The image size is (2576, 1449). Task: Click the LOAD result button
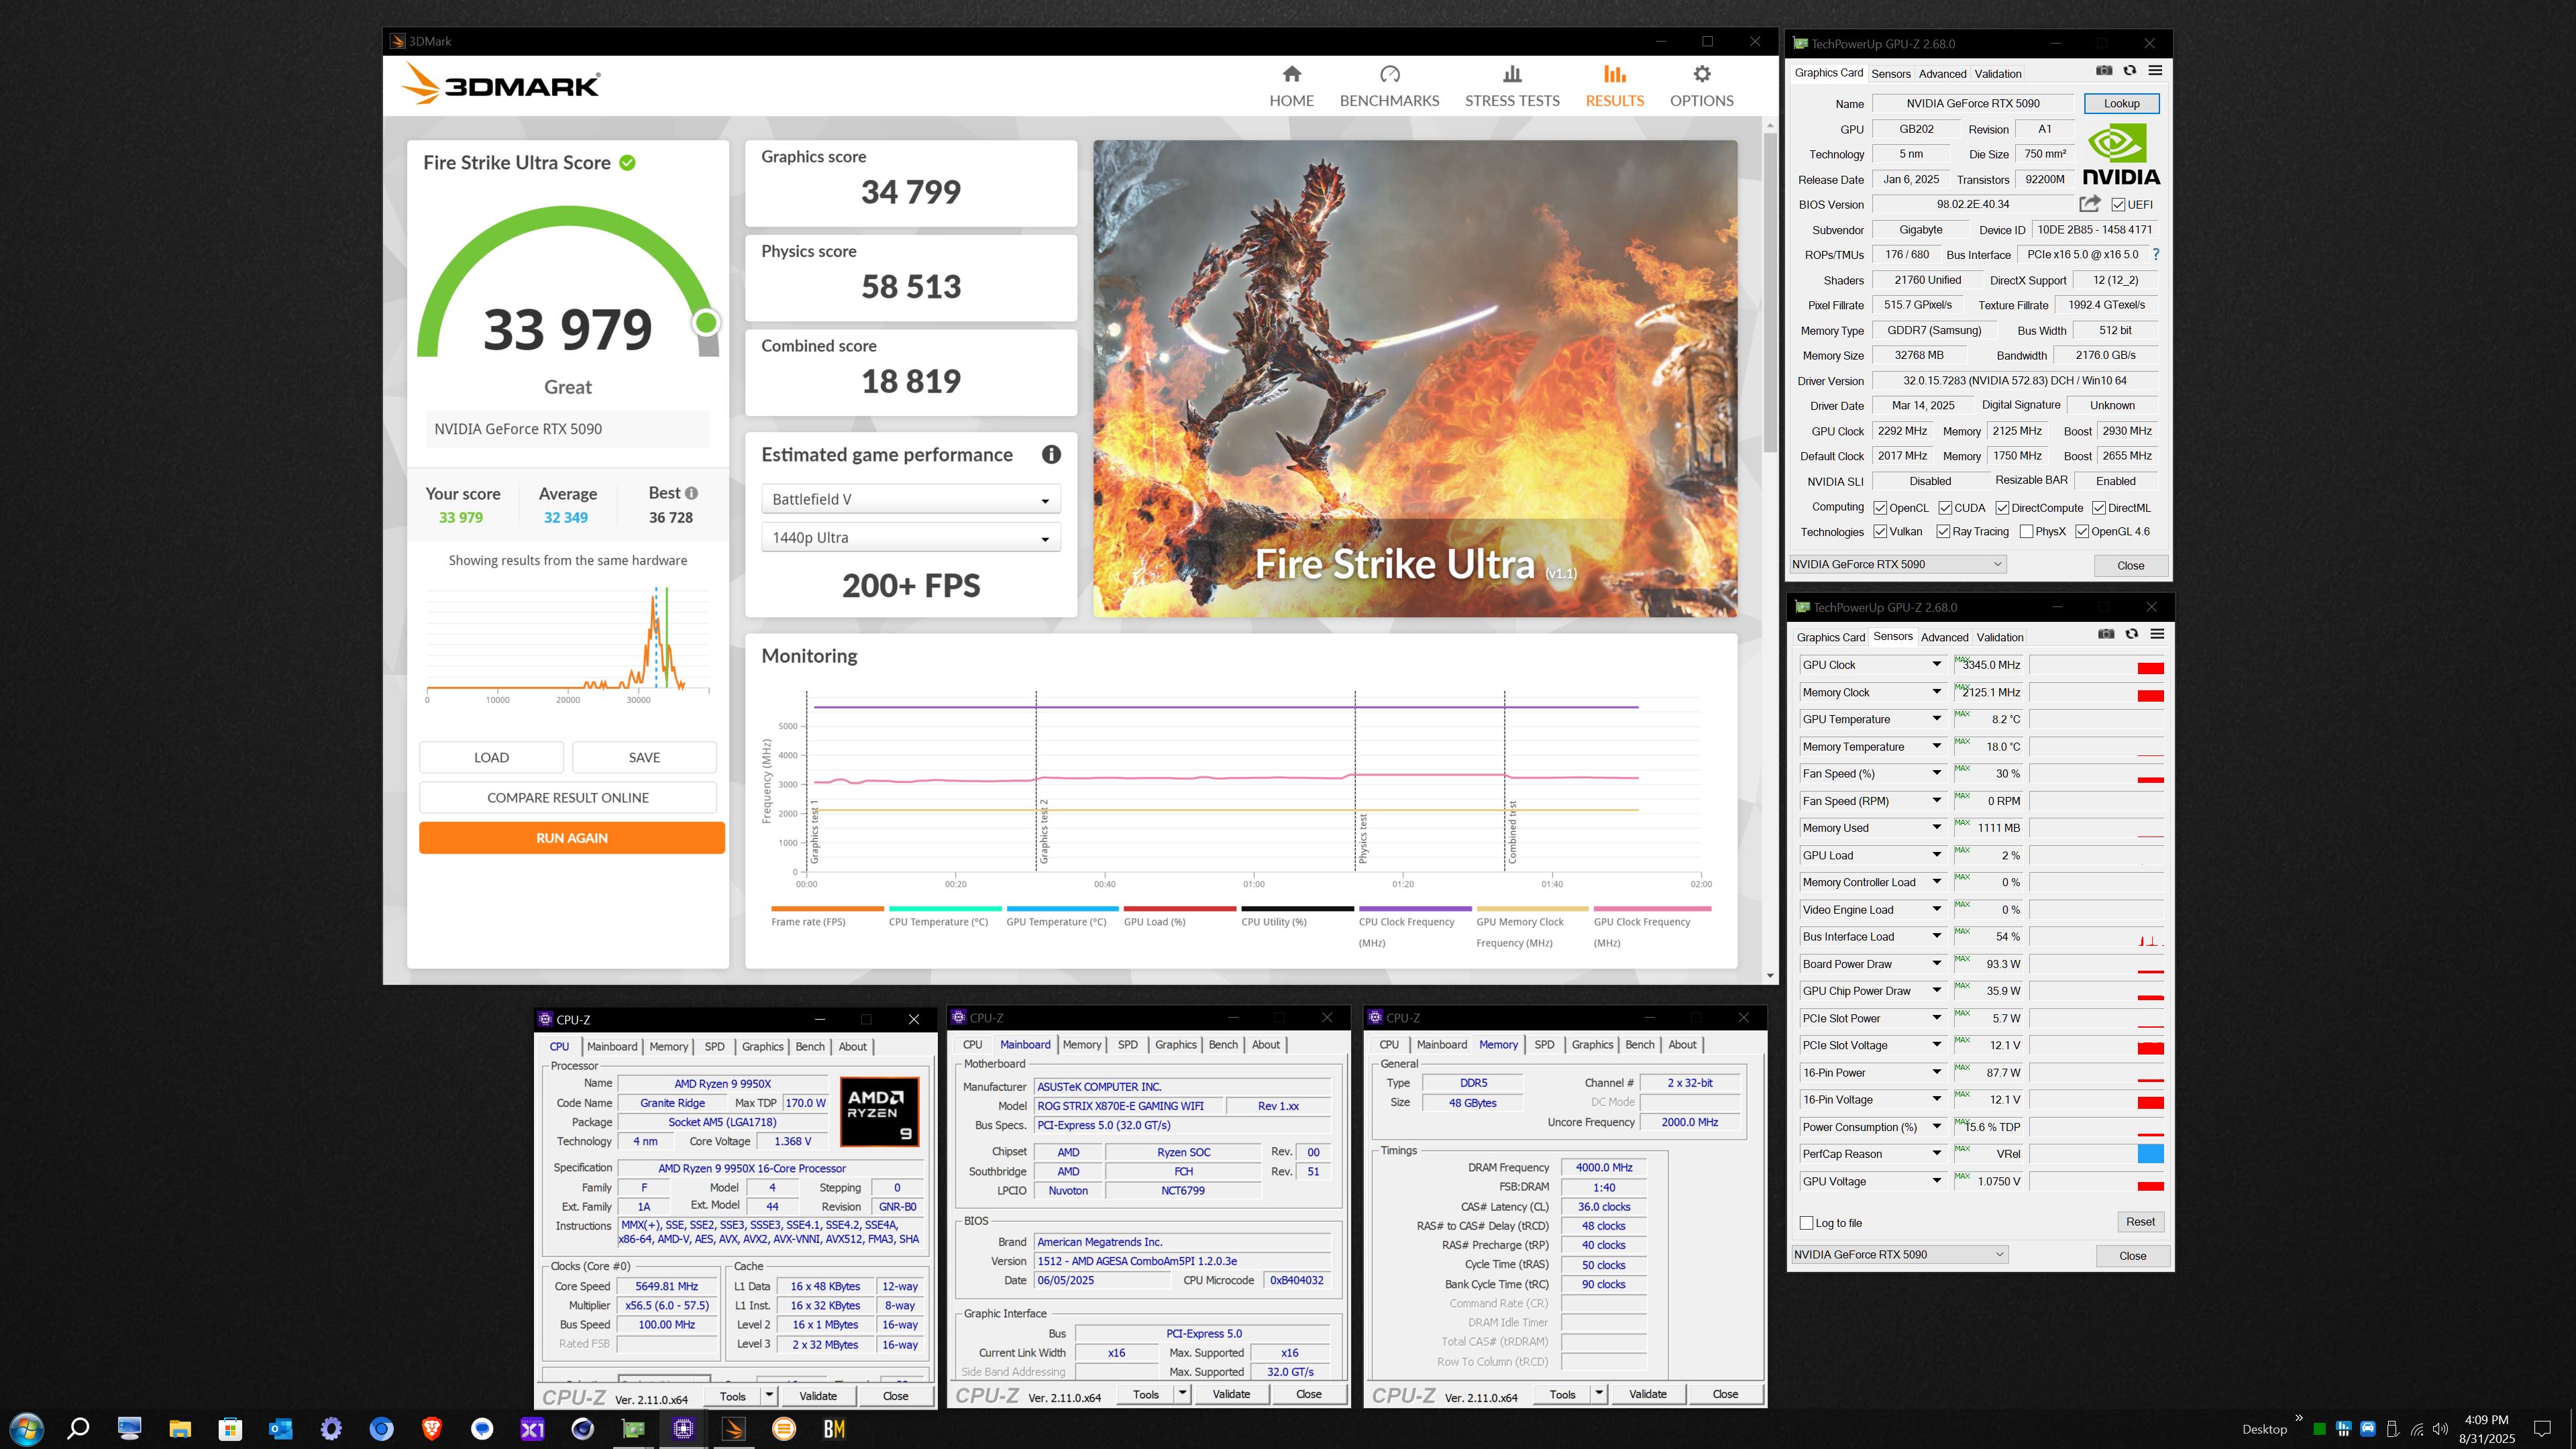pos(491,757)
